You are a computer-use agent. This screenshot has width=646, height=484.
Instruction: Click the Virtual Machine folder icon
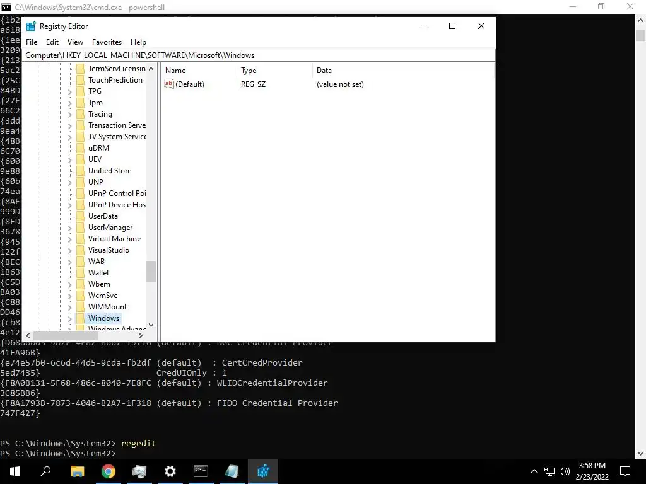[x=80, y=238]
